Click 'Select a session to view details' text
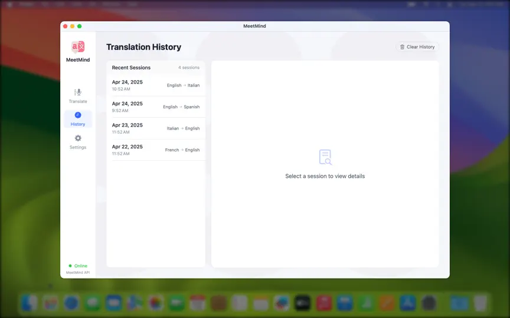Image resolution: width=510 pixels, height=318 pixels. (x=325, y=176)
